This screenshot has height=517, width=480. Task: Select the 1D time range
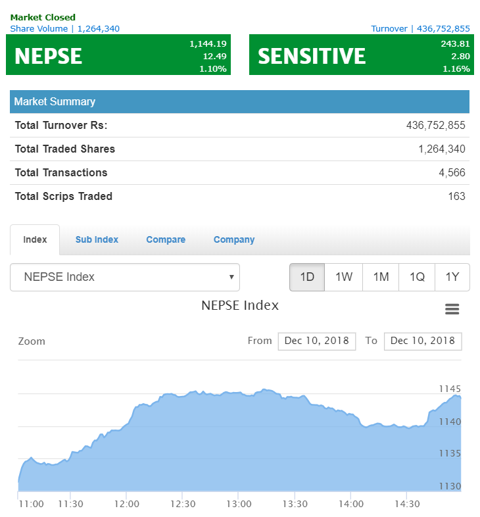tap(307, 277)
